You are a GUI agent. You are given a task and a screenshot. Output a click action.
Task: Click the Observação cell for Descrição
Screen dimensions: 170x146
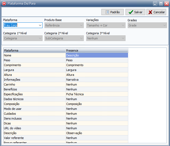tap(97, 133)
